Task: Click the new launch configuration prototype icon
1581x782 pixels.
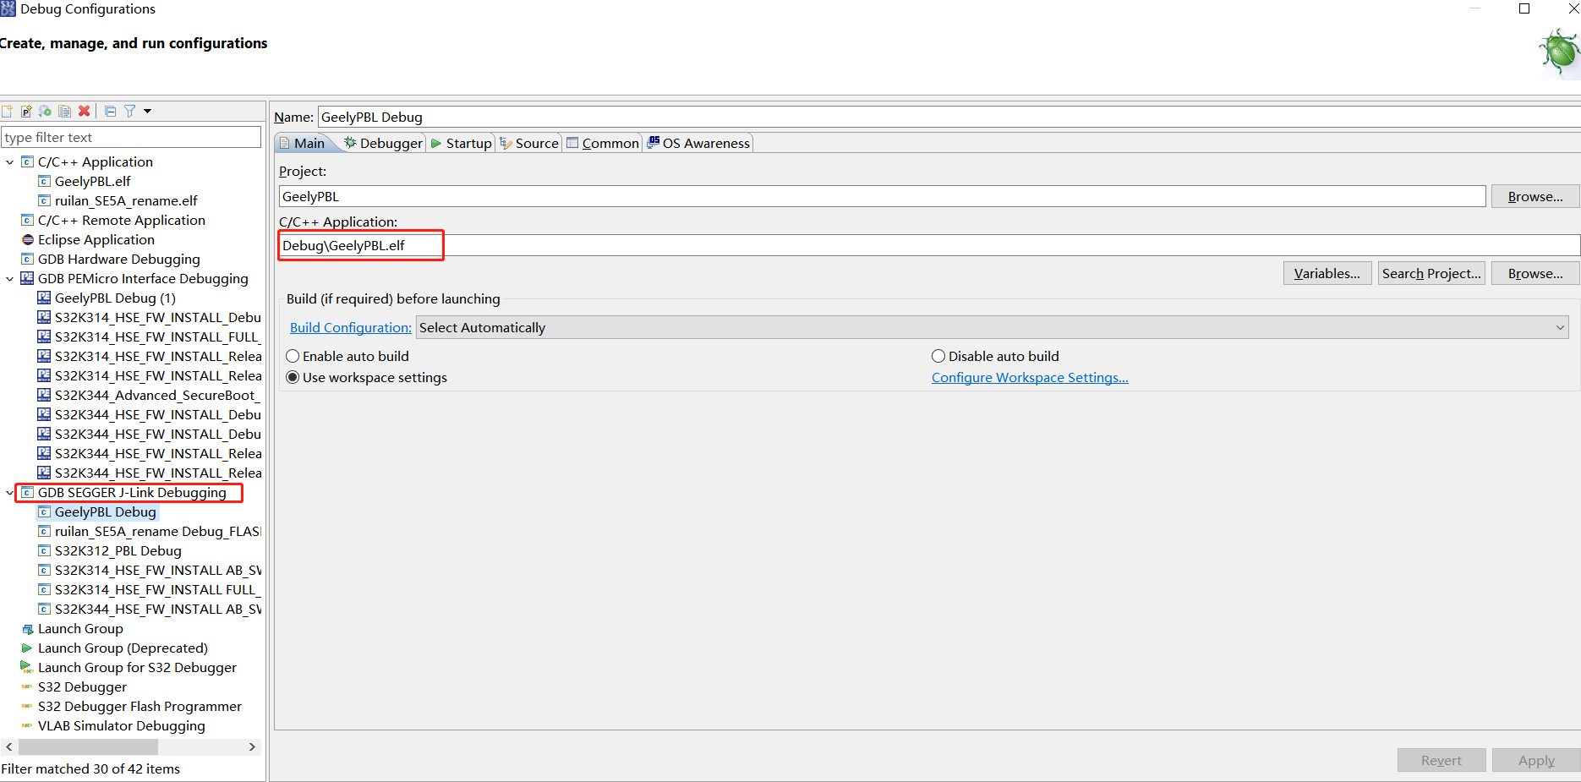Action: (26, 111)
